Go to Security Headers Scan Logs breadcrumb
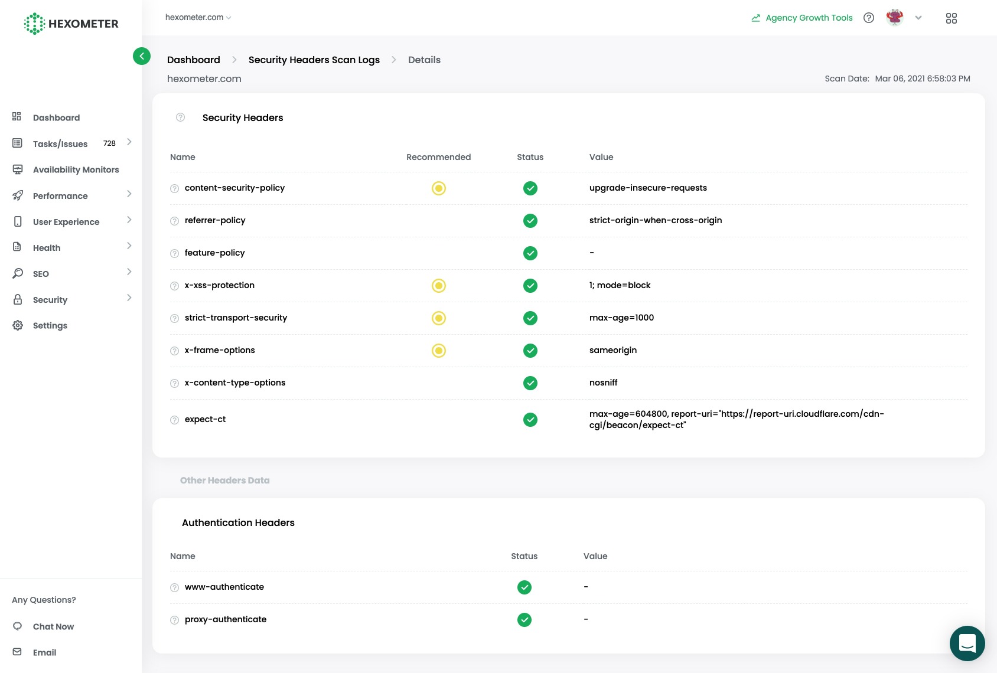Viewport: 997px width, 673px height. (314, 60)
